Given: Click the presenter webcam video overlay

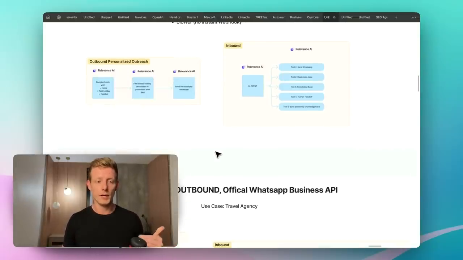Looking at the screenshot, I should 95,201.
